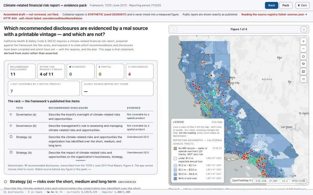Click Unevidenced (0/1) in Strategy (b) row
Viewport: 313px width, 195px height.
[138, 152]
